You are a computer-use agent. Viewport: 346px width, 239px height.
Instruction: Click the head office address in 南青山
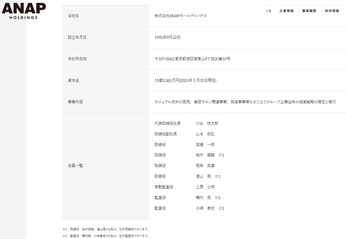tap(192, 59)
